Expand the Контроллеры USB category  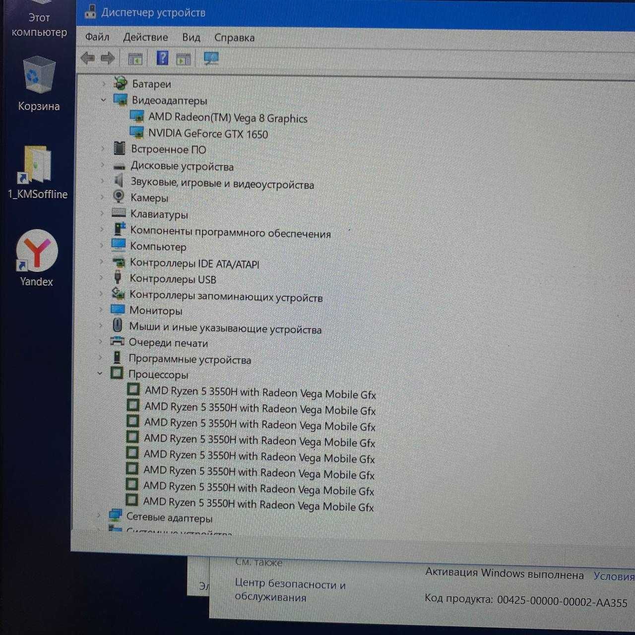coord(101,277)
